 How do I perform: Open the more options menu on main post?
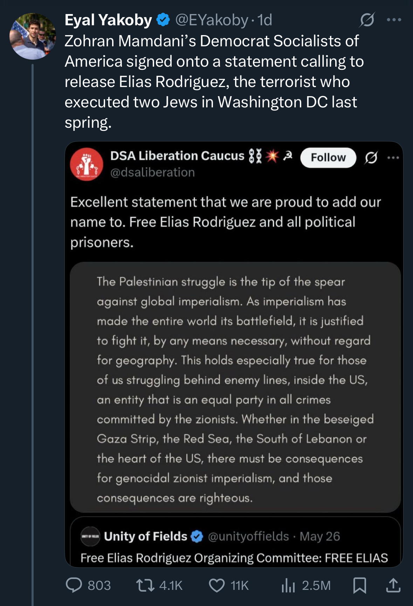pyautogui.click(x=394, y=20)
